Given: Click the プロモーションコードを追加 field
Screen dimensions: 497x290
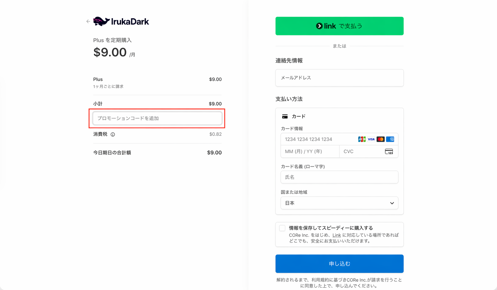Looking at the screenshot, I should (157, 118).
